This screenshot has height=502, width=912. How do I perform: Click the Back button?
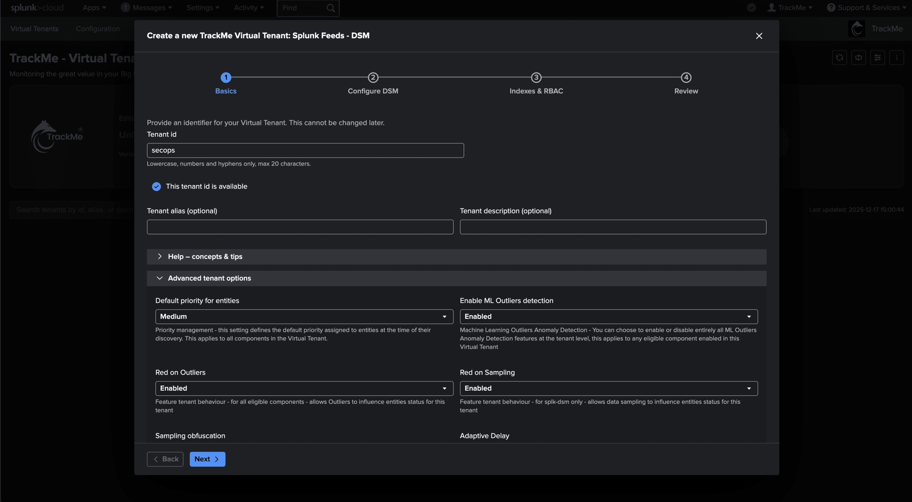[165, 459]
